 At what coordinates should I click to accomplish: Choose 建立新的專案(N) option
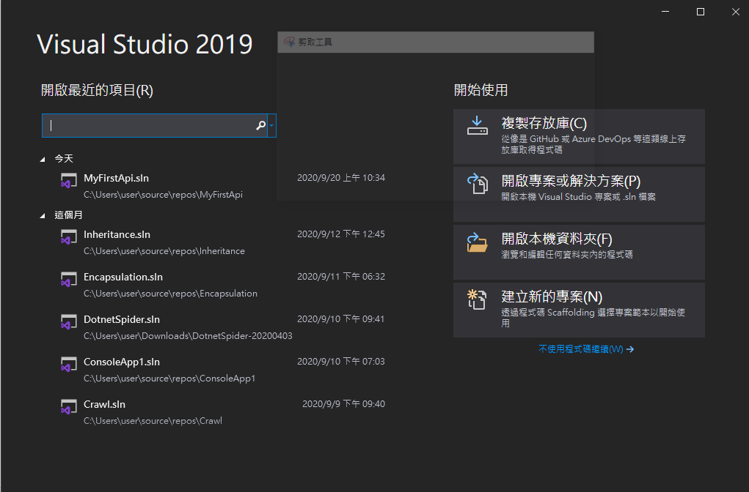[579, 310]
